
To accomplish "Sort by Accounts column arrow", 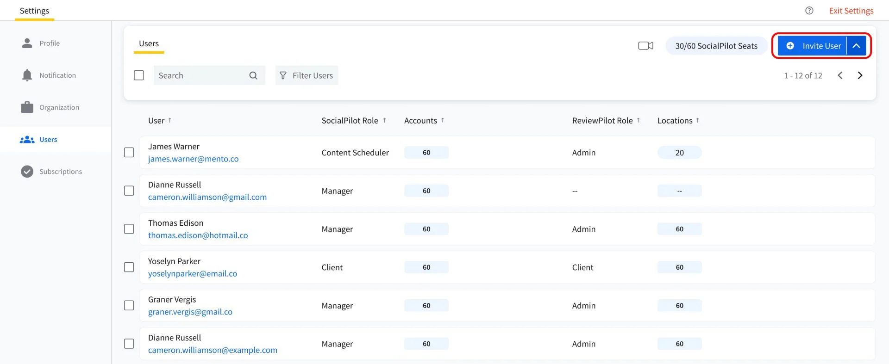I will click(x=443, y=120).
